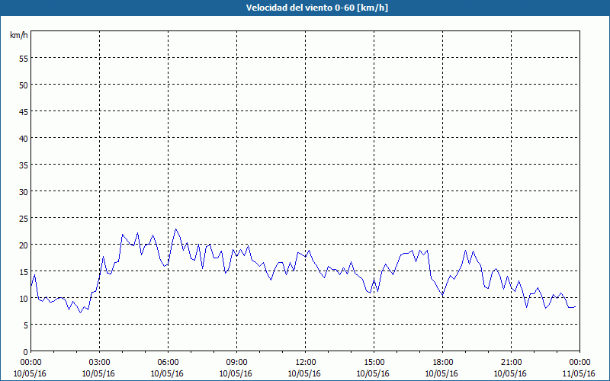Click the 09:00 time label
Image resolution: width=610 pixels, height=381 pixels.
(x=236, y=363)
